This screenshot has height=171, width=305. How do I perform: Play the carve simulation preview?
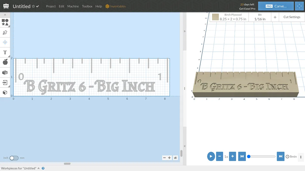(x=211, y=156)
